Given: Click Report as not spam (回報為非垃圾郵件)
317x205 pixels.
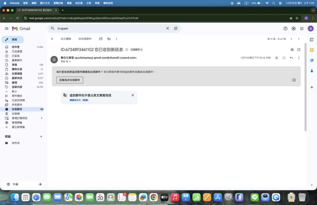Looking at the screenshot, I should click(70, 80).
